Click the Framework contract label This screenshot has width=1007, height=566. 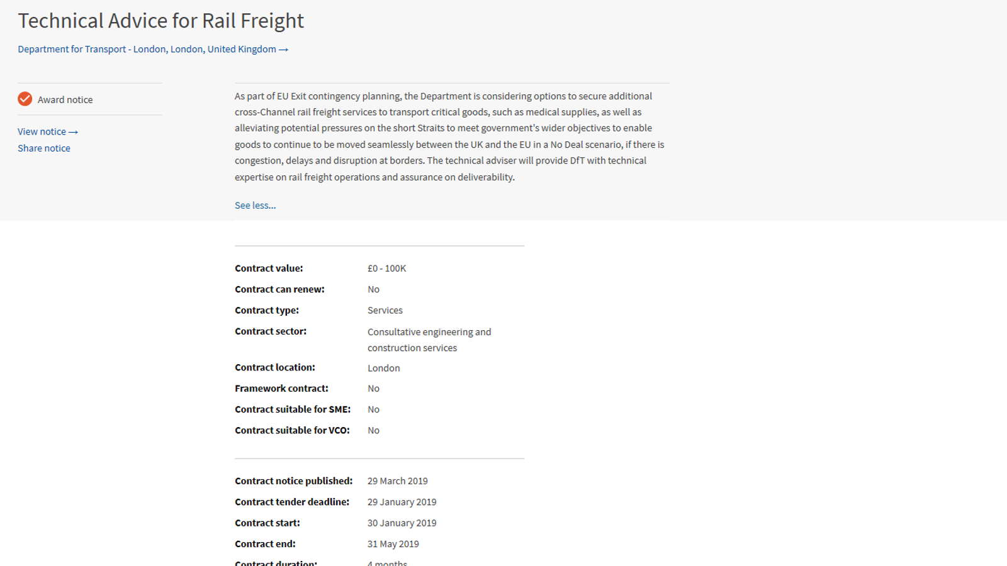point(281,389)
